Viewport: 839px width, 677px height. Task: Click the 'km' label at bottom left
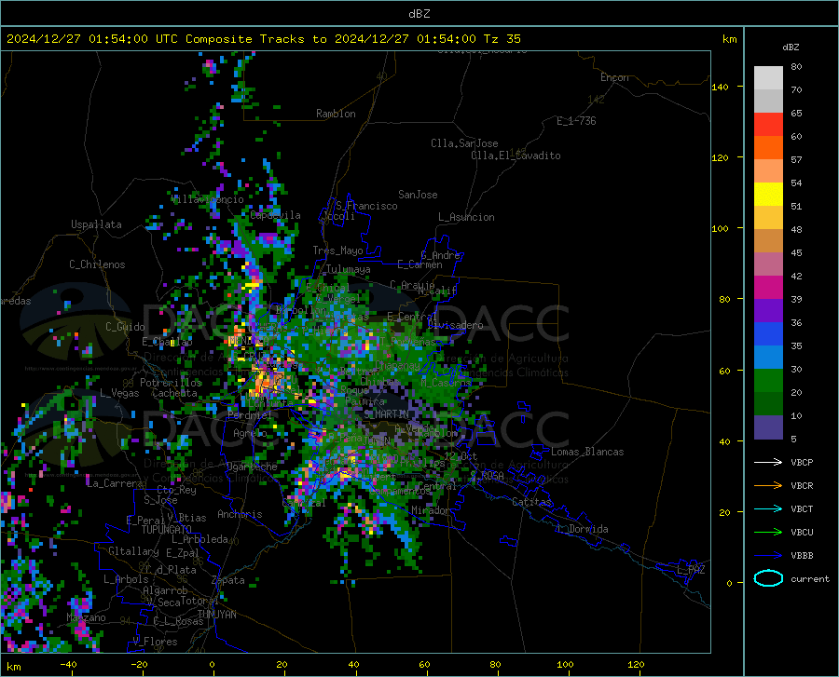pyautogui.click(x=13, y=667)
